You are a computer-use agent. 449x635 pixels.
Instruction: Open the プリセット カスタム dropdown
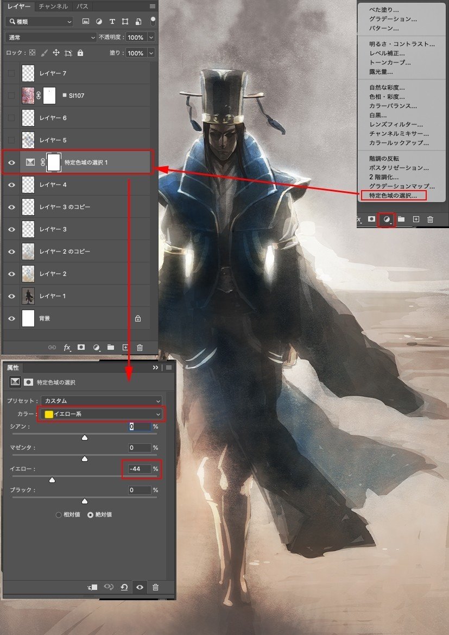[101, 400]
